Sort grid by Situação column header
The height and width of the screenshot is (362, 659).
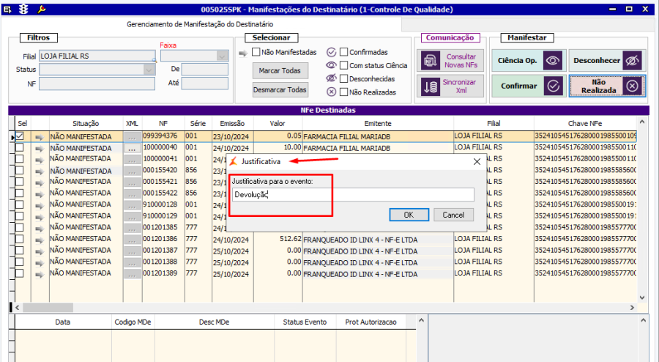point(86,124)
